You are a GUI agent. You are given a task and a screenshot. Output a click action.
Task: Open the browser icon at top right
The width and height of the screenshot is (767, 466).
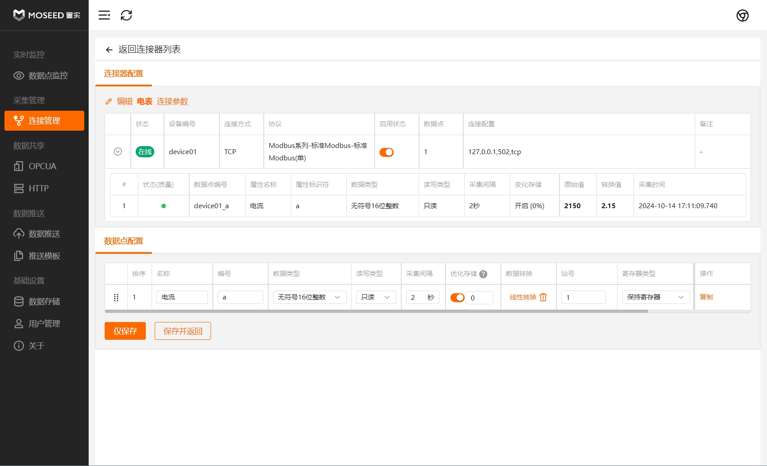tap(742, 16)
